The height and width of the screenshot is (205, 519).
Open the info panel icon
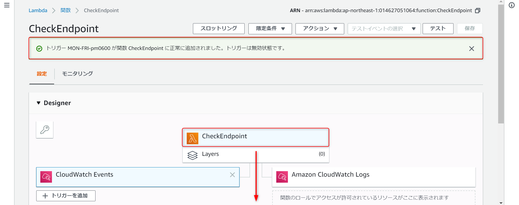(511, 5)
